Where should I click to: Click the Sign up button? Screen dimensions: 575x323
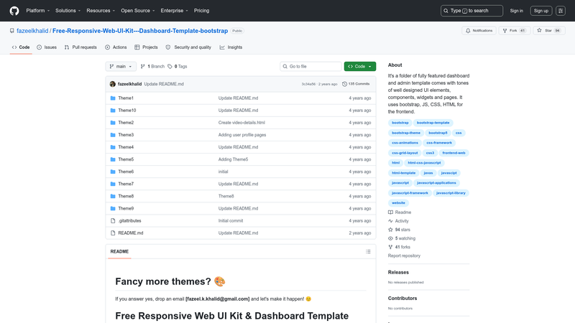click(x=541, y=11)
